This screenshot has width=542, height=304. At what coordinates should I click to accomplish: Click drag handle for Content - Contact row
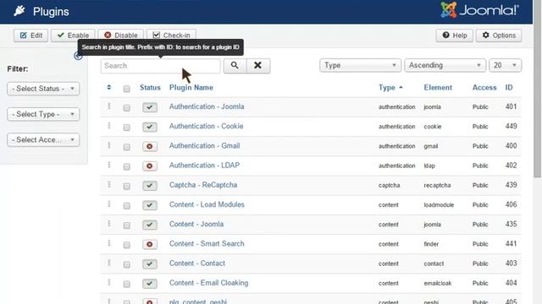tap(109, 263)
